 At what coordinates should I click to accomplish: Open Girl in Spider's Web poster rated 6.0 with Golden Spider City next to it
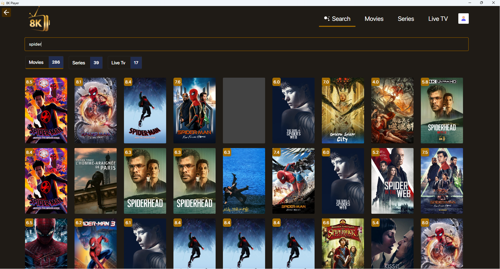(x=293, y=111)
